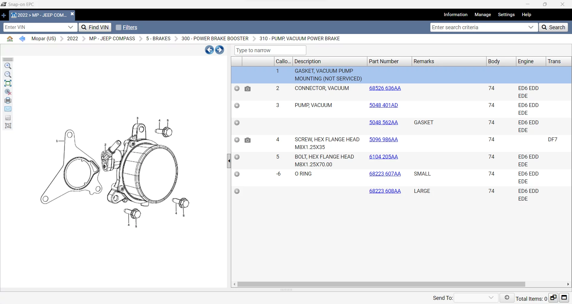Expand the Enter VIN dropdown
This screenshot has width=572, height=304.
[71, 27]
